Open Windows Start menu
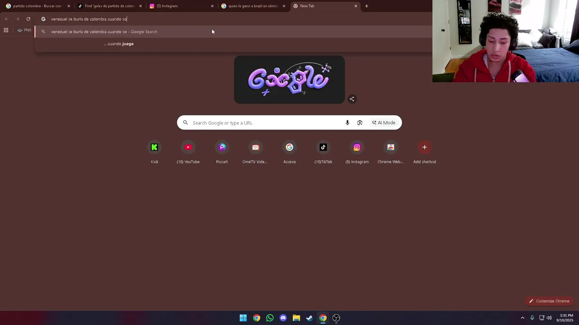Screen dimensions: 579x325 tap(243, 318)
